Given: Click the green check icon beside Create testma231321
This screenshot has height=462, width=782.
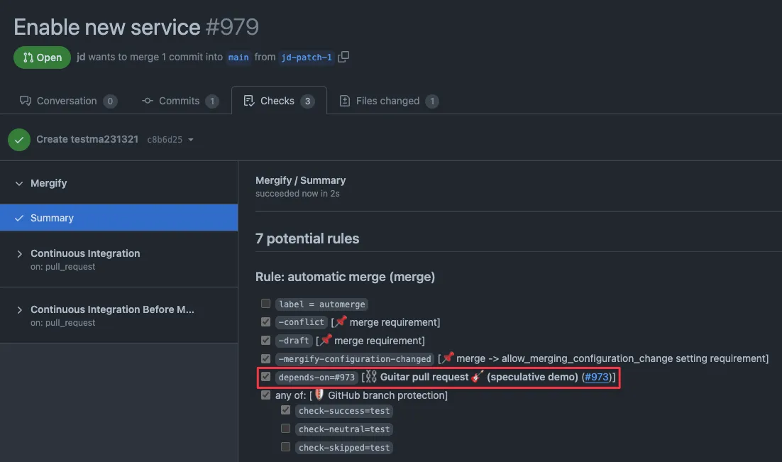Looking at the screenshot, I should [x=18, y=139].
